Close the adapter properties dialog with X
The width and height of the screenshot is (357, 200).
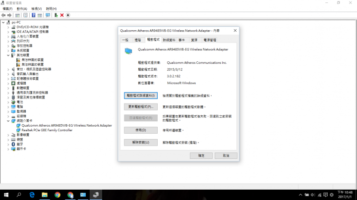[x=235, y=31]
